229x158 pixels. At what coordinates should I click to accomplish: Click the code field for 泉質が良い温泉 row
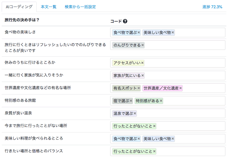pos(168,113)
